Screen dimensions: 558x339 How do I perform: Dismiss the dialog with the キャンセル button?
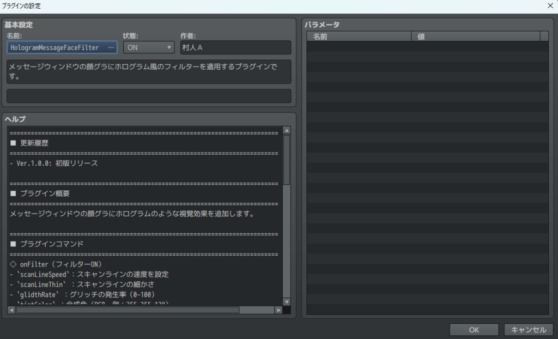click(528, 329)
